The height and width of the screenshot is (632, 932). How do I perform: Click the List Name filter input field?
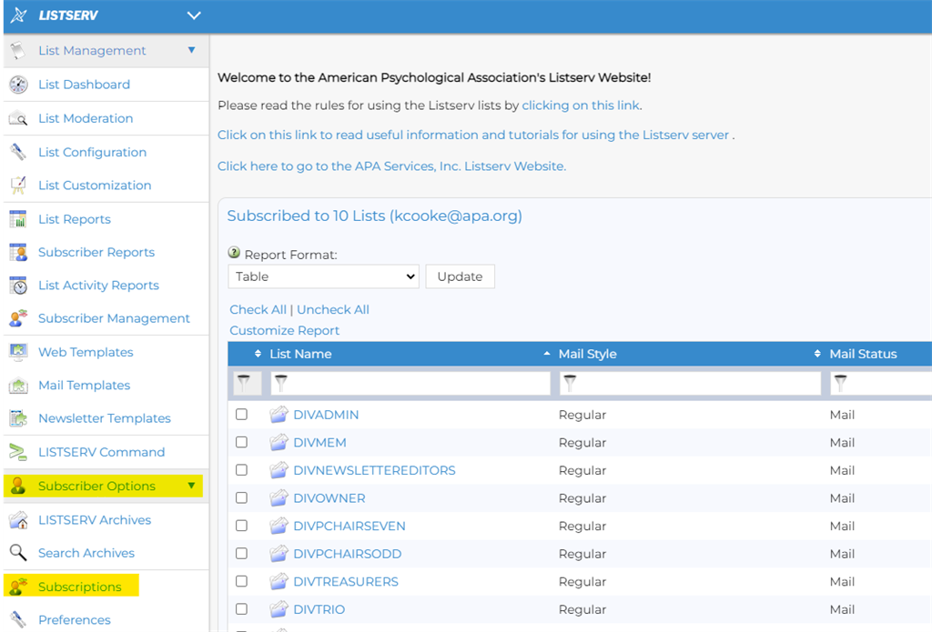point(410,383)
